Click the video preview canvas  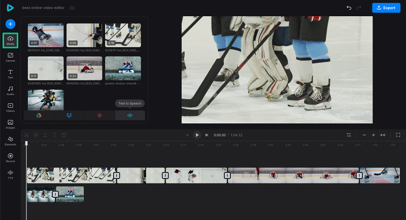click(277, 70)
